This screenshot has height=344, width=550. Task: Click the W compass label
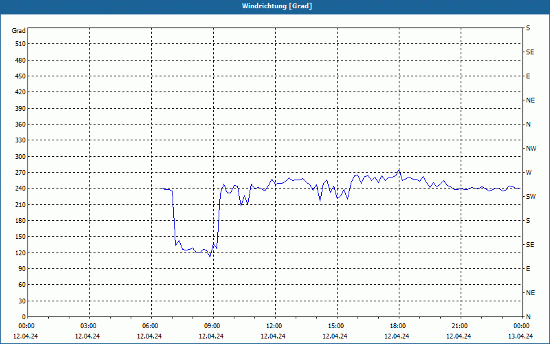point(529,173)
